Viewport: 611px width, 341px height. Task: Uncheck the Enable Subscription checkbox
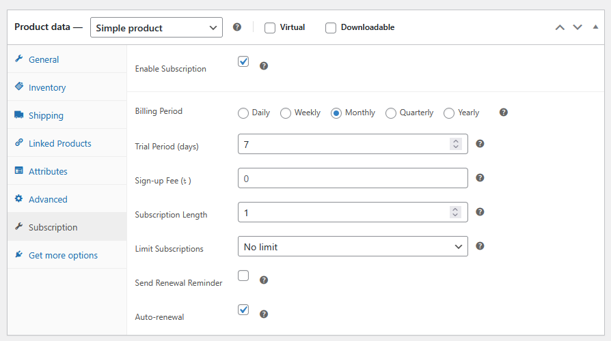tap(243, 61)
